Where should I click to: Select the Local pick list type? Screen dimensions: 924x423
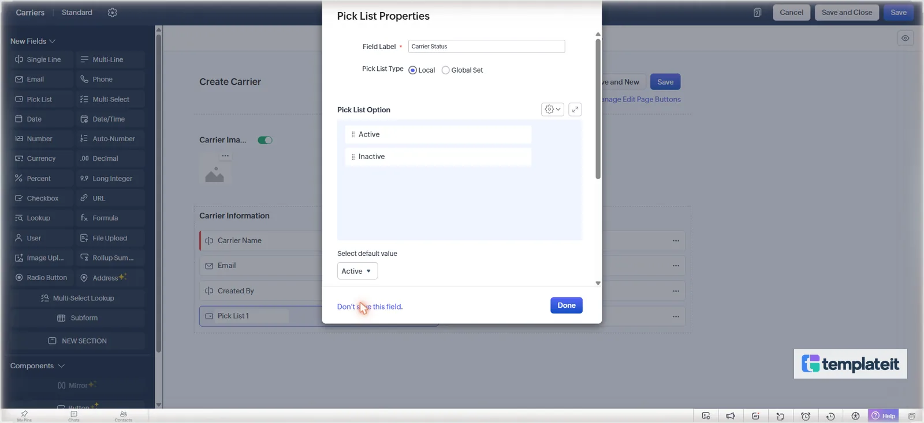click(x=412, y=70)
